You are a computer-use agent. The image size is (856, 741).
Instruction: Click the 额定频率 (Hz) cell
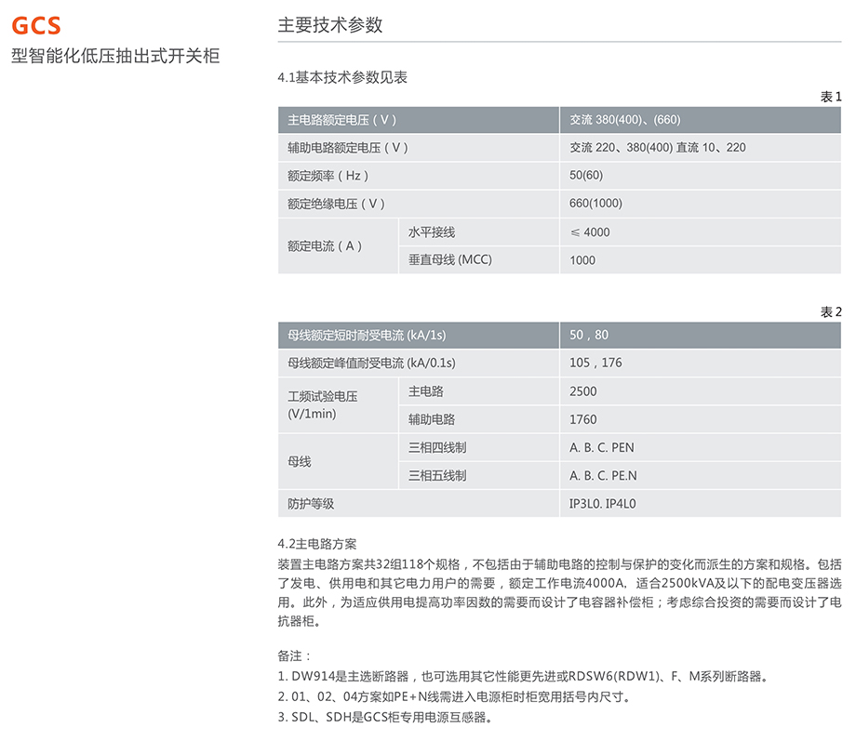point(328,176)
